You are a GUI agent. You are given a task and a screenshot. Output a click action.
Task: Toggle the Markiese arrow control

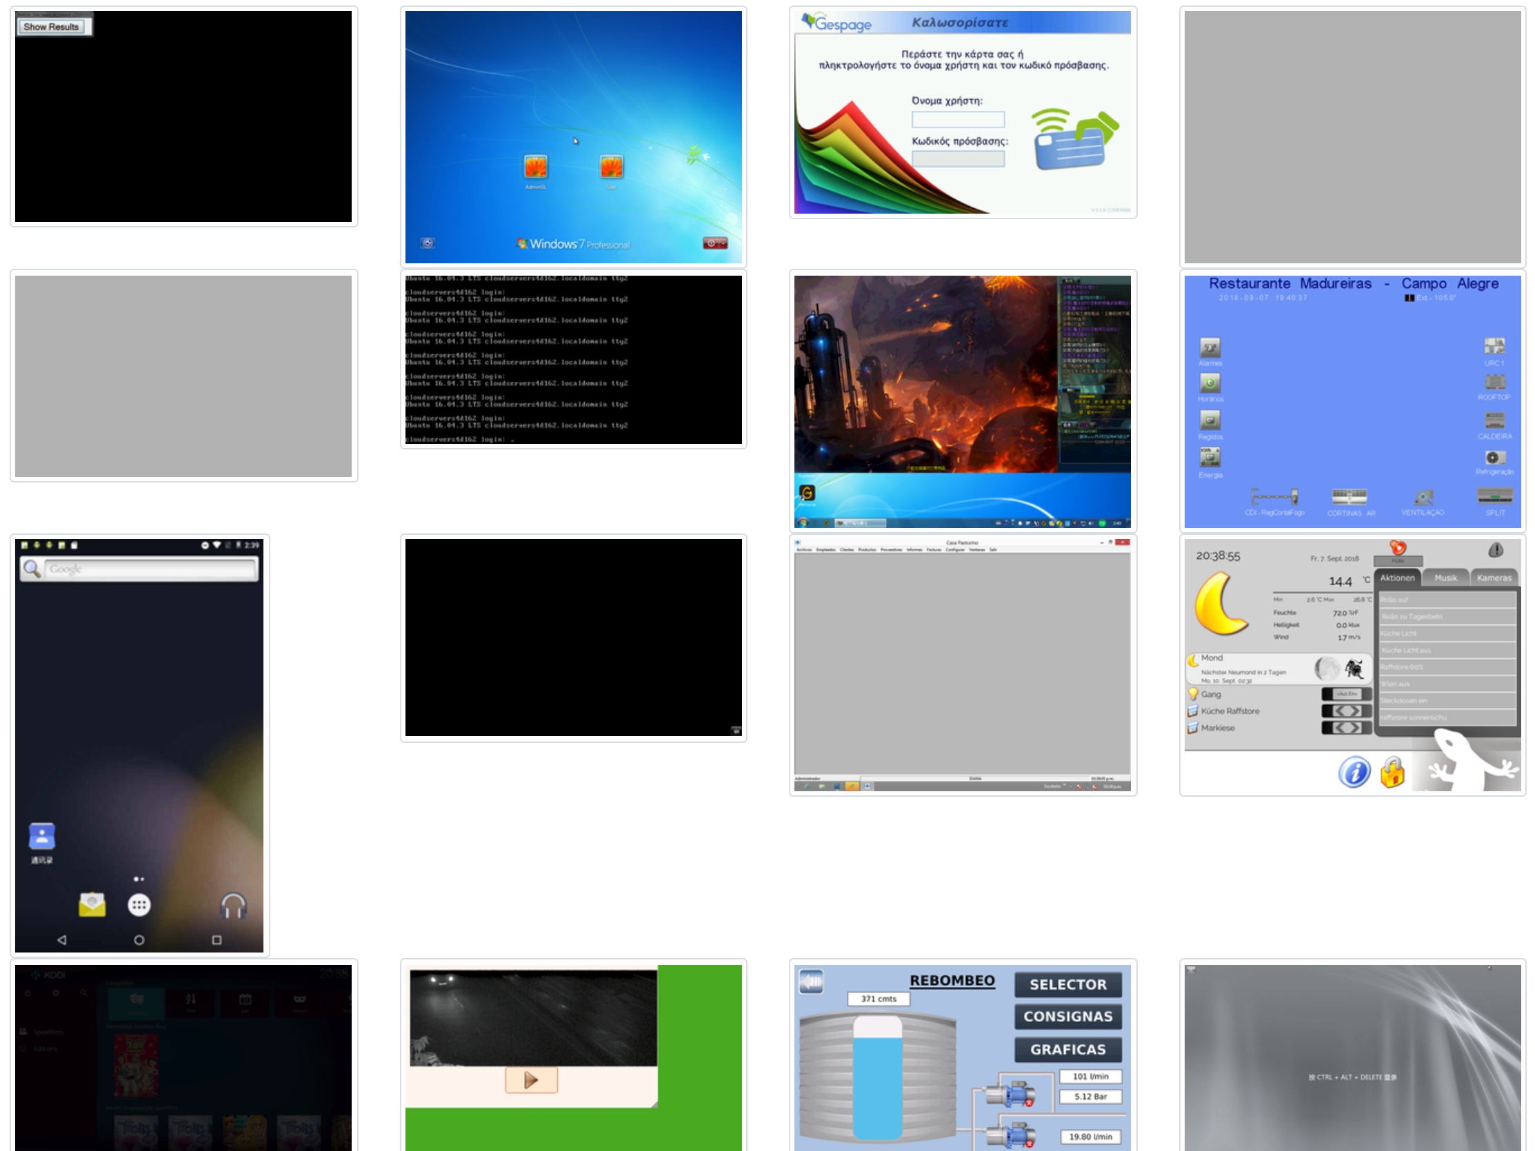[x=1346, y=728]
